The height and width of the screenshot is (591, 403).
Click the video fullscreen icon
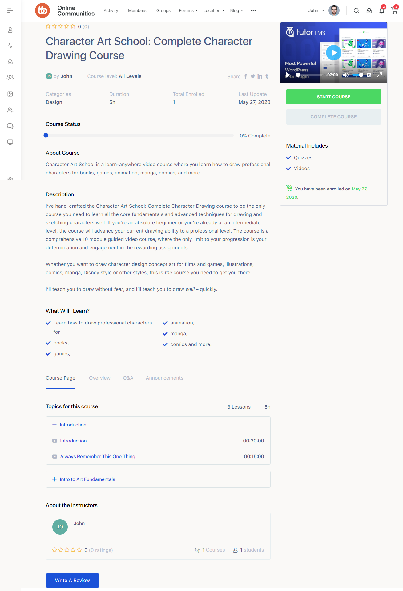(x=379, y=75)
